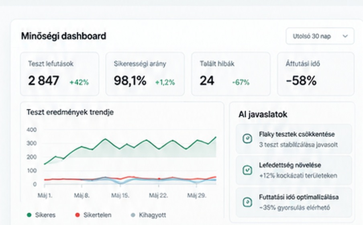Click the Máj 15. axis label
This screenshot has width=363, height=225.
(120, 196)
